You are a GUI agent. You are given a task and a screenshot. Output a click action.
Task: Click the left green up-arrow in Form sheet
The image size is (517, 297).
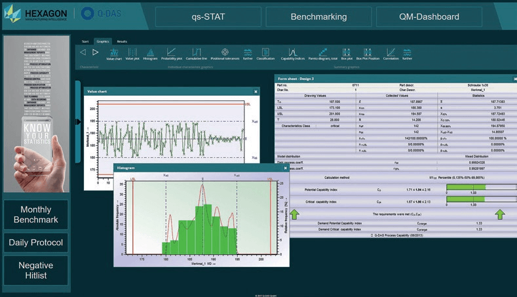pyautogui.click(x=294, y=214)
